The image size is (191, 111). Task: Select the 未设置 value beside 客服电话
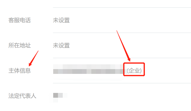point(61,20)
